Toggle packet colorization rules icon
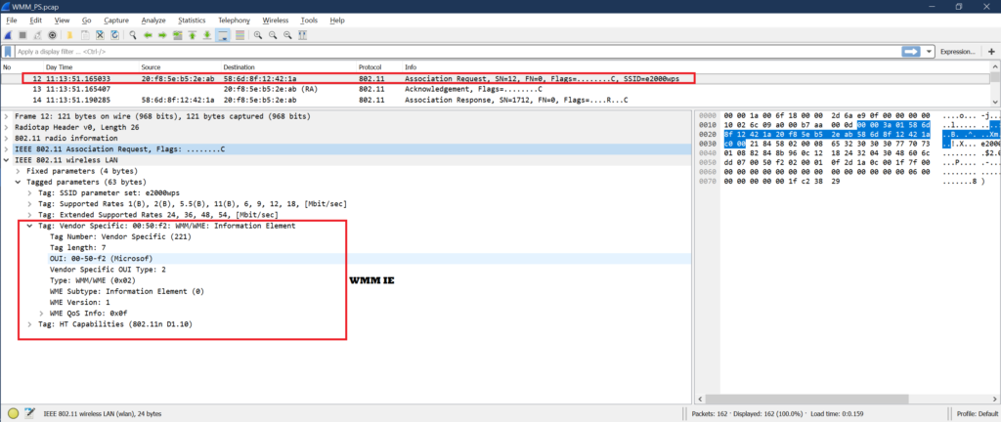The image size is (1001, 422). (240, 35)
